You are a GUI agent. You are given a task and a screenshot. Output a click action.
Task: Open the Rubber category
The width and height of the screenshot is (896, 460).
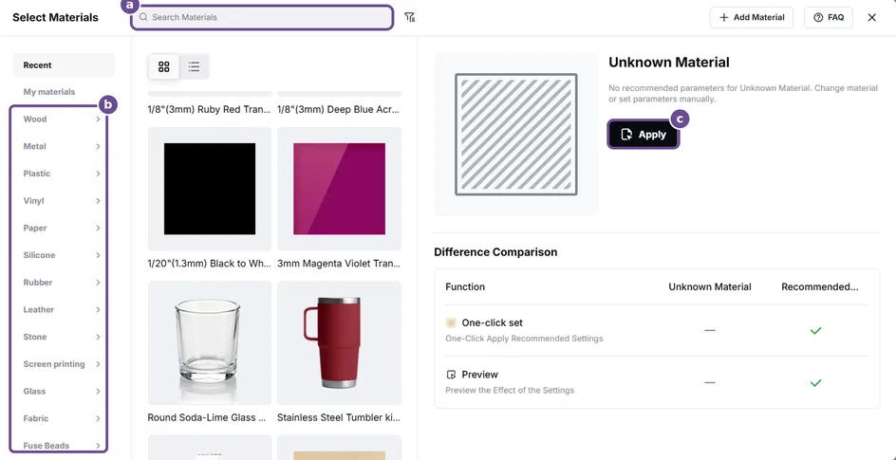pos(38,283)
